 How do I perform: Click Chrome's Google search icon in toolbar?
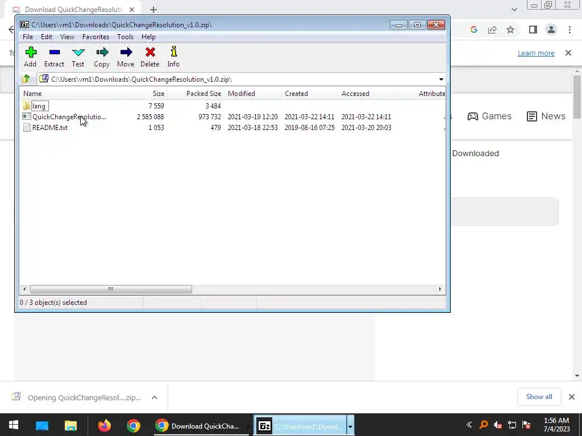click(x=473, y=30)
